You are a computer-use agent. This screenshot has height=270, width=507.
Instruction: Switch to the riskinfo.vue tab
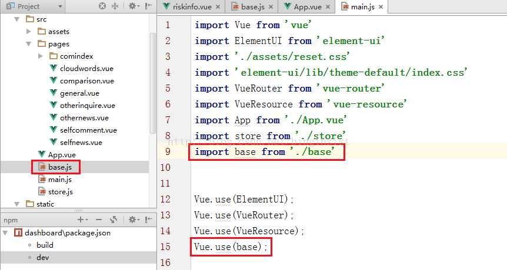click(x=192, y=7)
